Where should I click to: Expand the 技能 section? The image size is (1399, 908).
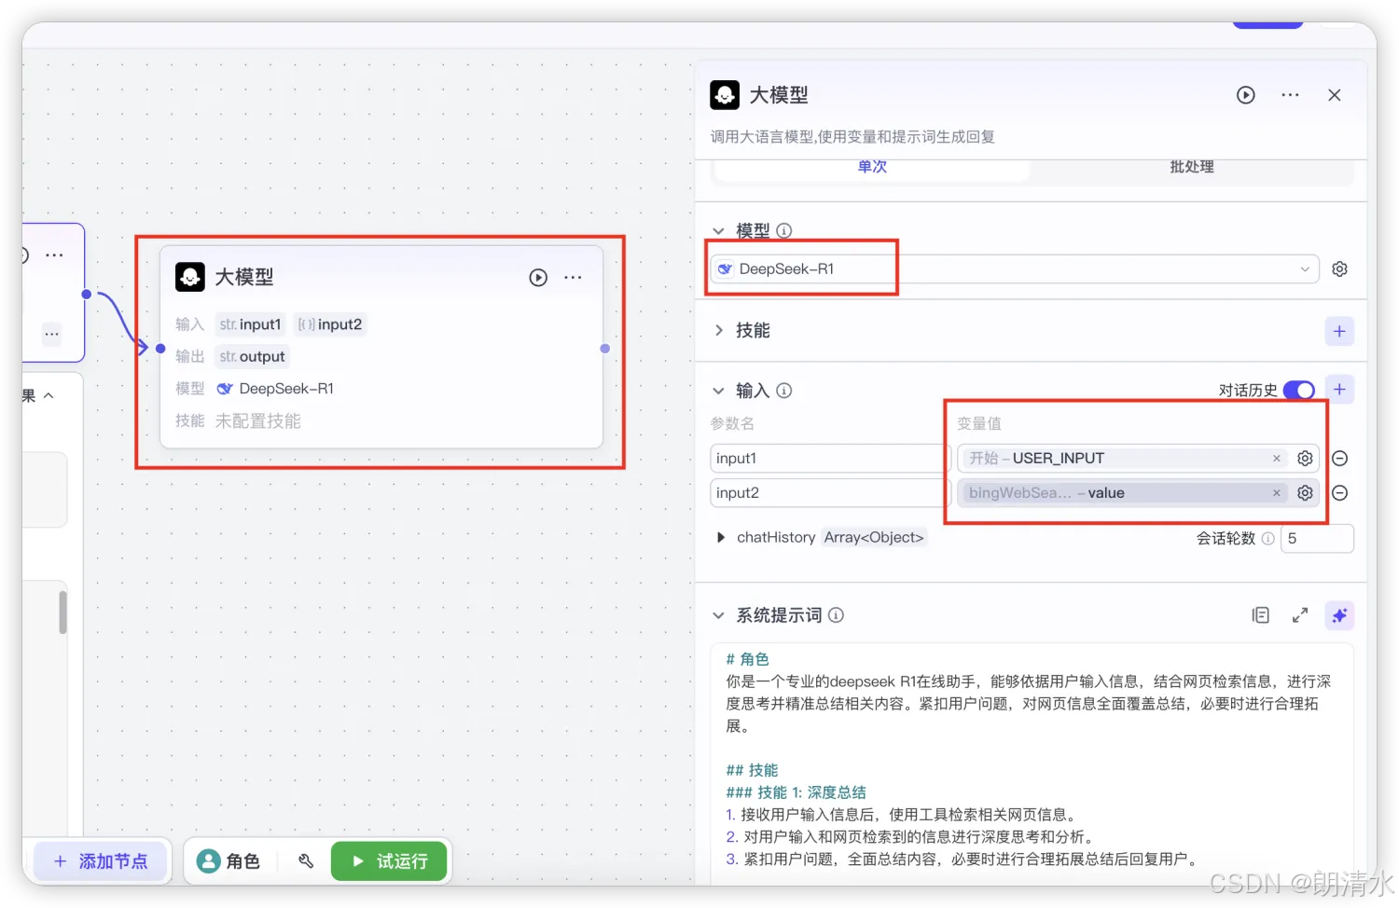click(x=718, y=331)
